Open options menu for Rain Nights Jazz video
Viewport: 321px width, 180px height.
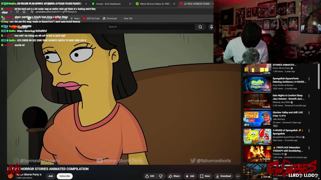pyautogui.click(x=309, y=96)
